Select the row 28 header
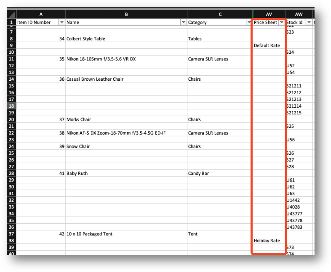This screenshot has height=272, width=331. tap(11, 173)
